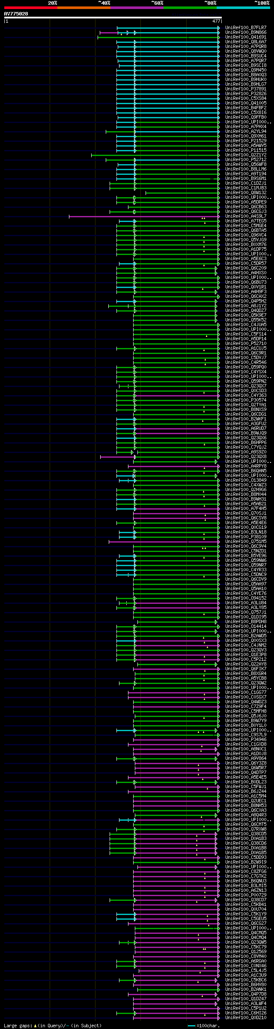Click the UniRef100_Q7RXW8 hit name

246,829
